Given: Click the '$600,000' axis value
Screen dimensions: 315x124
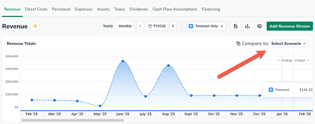Looking at the screenshot, I should coord(12,56).
